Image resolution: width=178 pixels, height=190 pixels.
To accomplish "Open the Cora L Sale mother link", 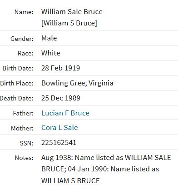I will (x=59, y=128).
